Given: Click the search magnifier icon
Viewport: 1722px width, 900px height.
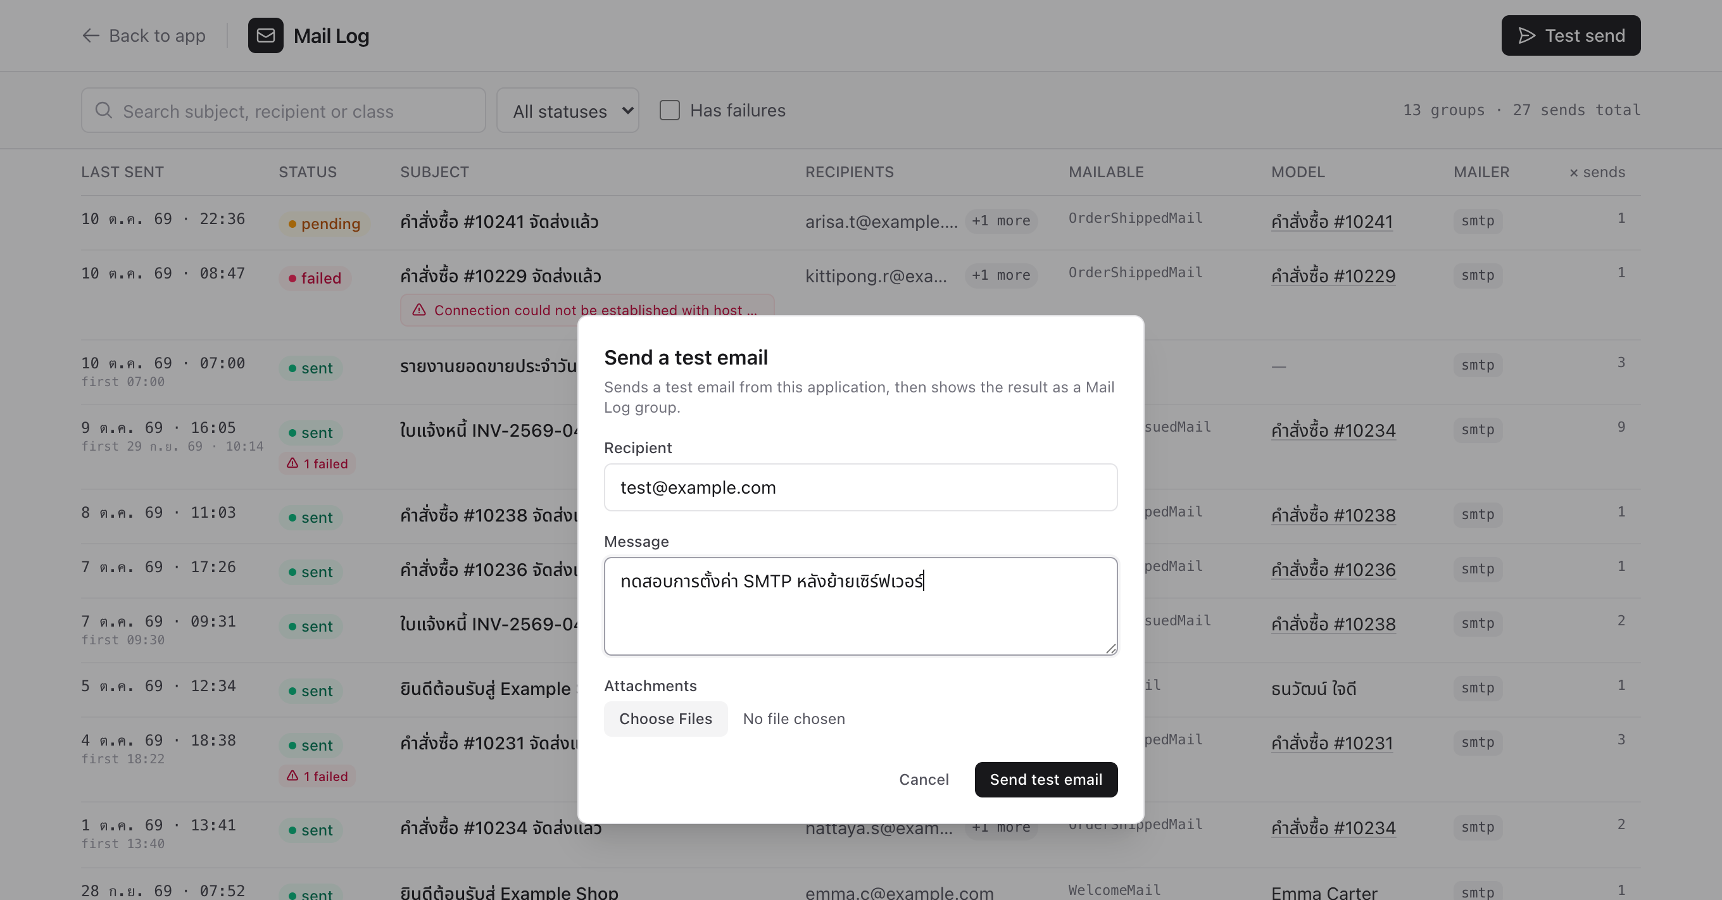Looking at the screenshot, I should coord(104,110).
